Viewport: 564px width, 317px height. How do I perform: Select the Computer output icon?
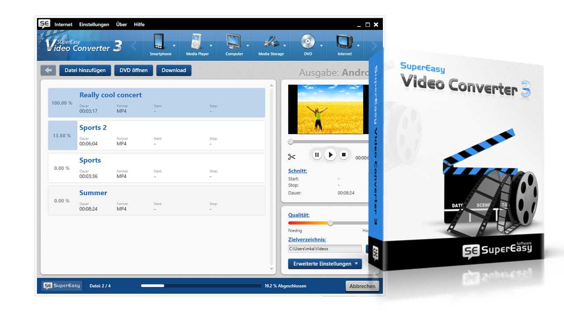234,42
